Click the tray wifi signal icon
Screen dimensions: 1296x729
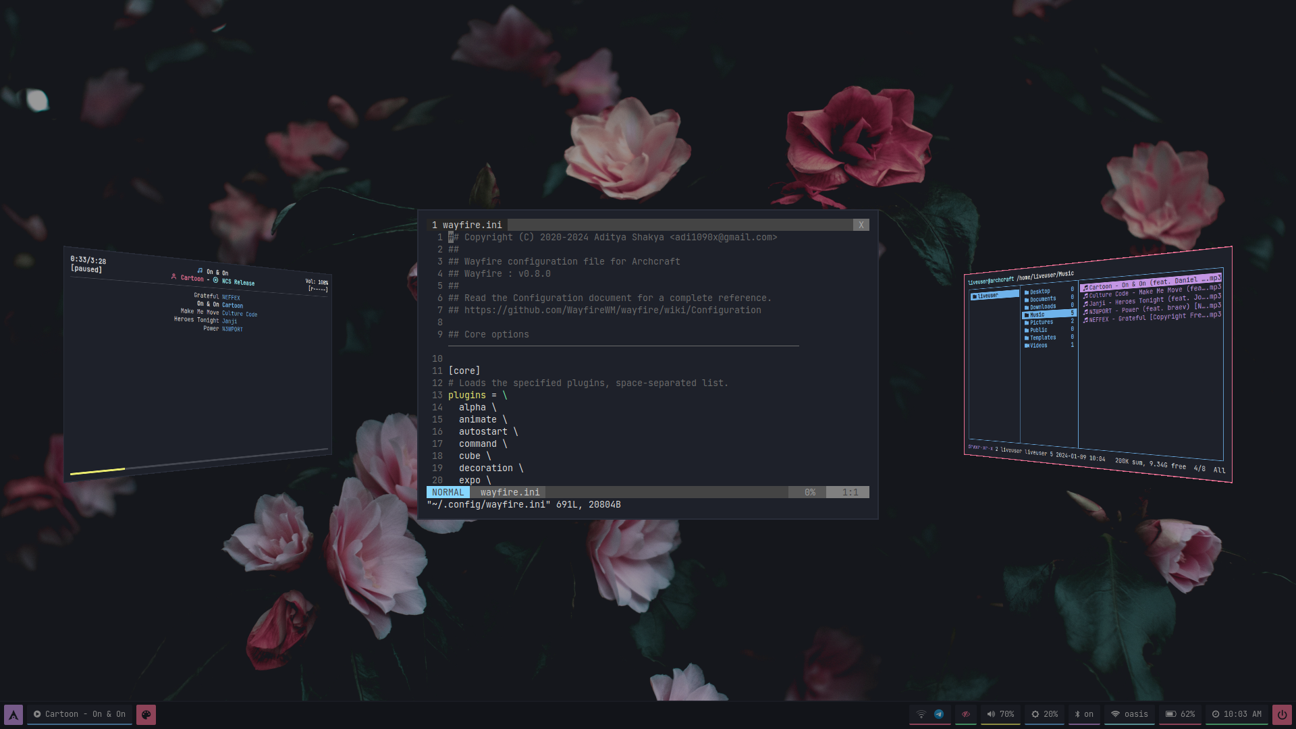(x=921, y=714)
